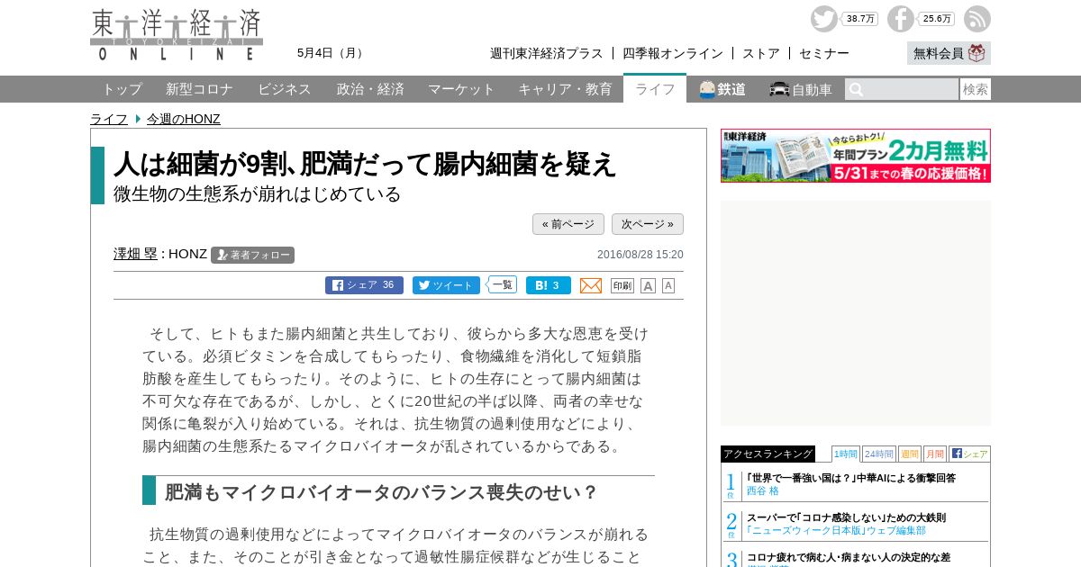The width and height of the screenshot is (1081, 567).
Task: Open the 政治・経済 navigation tab
Action: [370, 89]
